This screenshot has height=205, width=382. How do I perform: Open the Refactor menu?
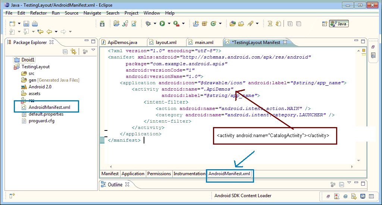pyautogui.click(x=38, y=13)
